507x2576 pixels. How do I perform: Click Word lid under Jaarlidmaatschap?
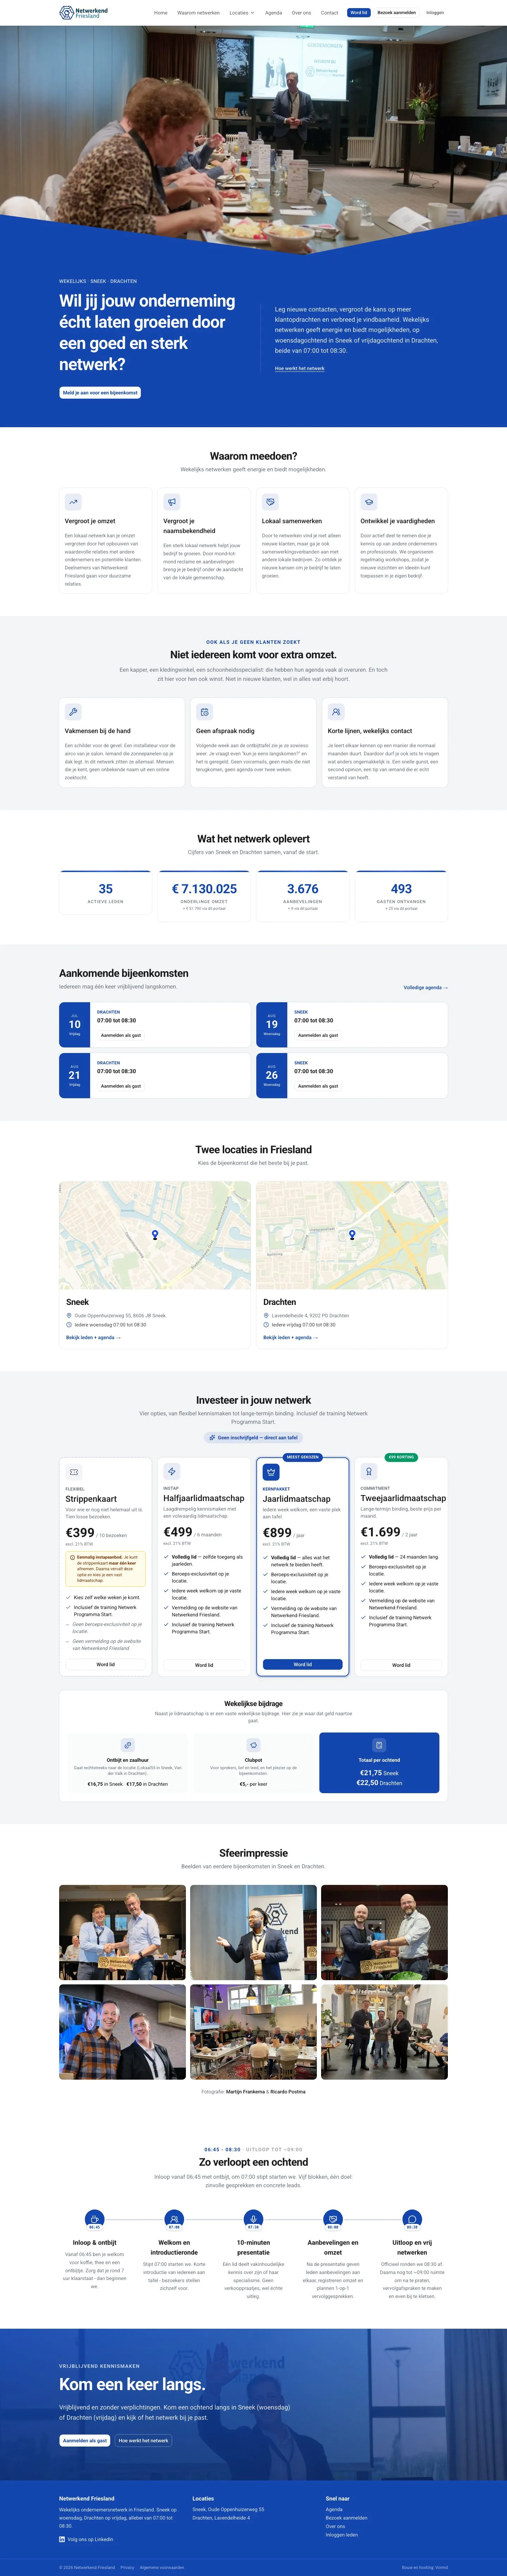(302, 1665)
